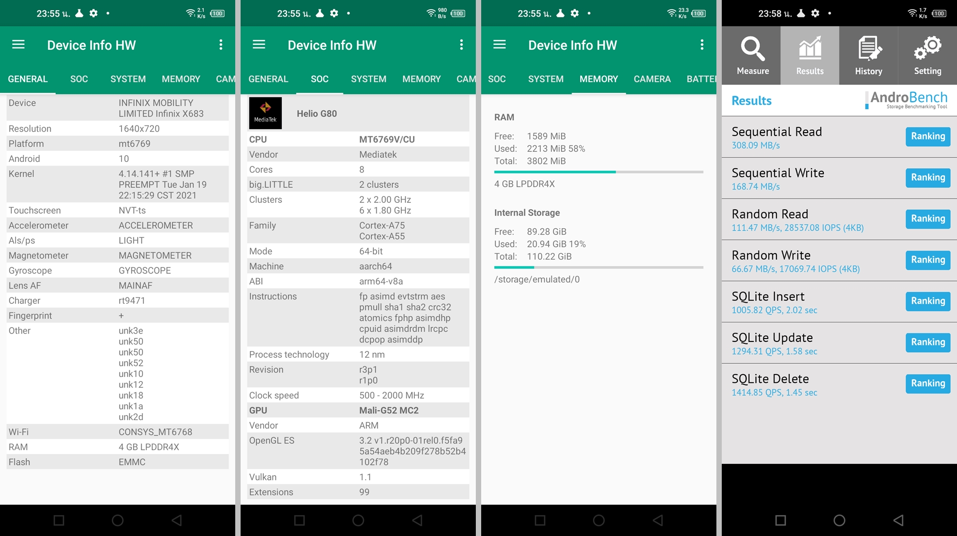This screenshot has width=957, height=536.
Task: Open AndroBench Results tab
Action: tap(810, 56)
